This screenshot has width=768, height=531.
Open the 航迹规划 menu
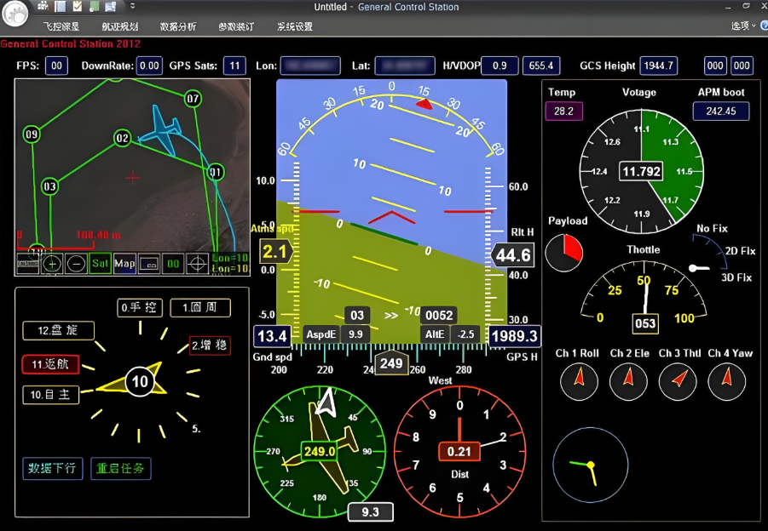pyautogui.click(x=119, y=26)
